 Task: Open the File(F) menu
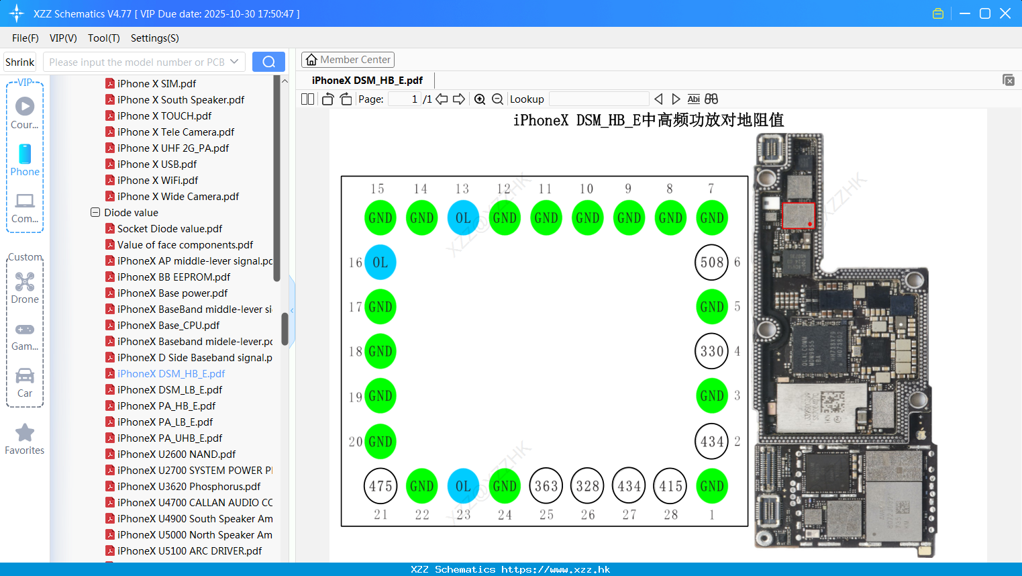click(25, 38)
